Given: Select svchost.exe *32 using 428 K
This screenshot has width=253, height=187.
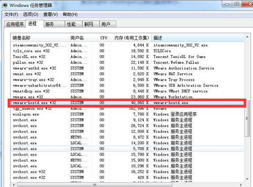Looking at the screenshot, I should (128, 177).
